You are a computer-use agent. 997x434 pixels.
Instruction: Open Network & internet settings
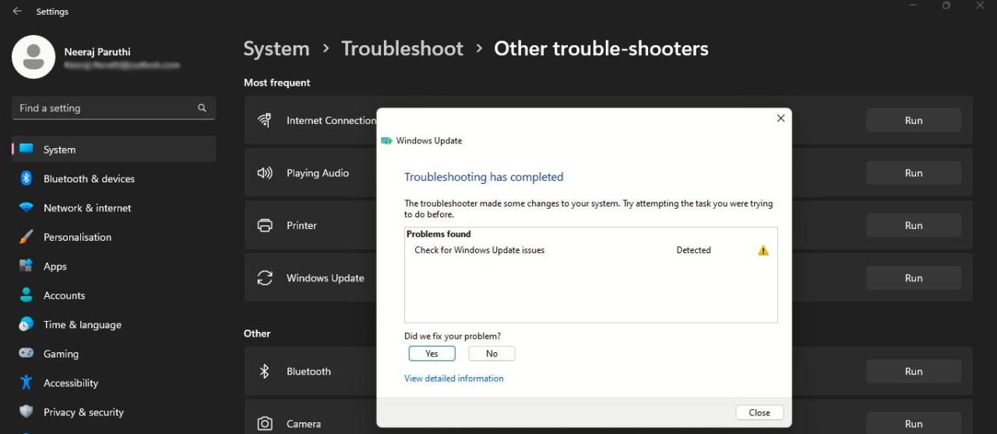point(114,208)
